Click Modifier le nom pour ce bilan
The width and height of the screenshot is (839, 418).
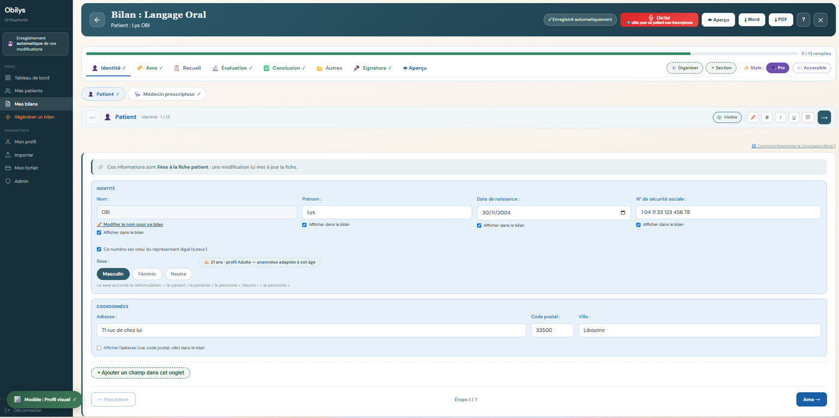[x=130, y=225]
